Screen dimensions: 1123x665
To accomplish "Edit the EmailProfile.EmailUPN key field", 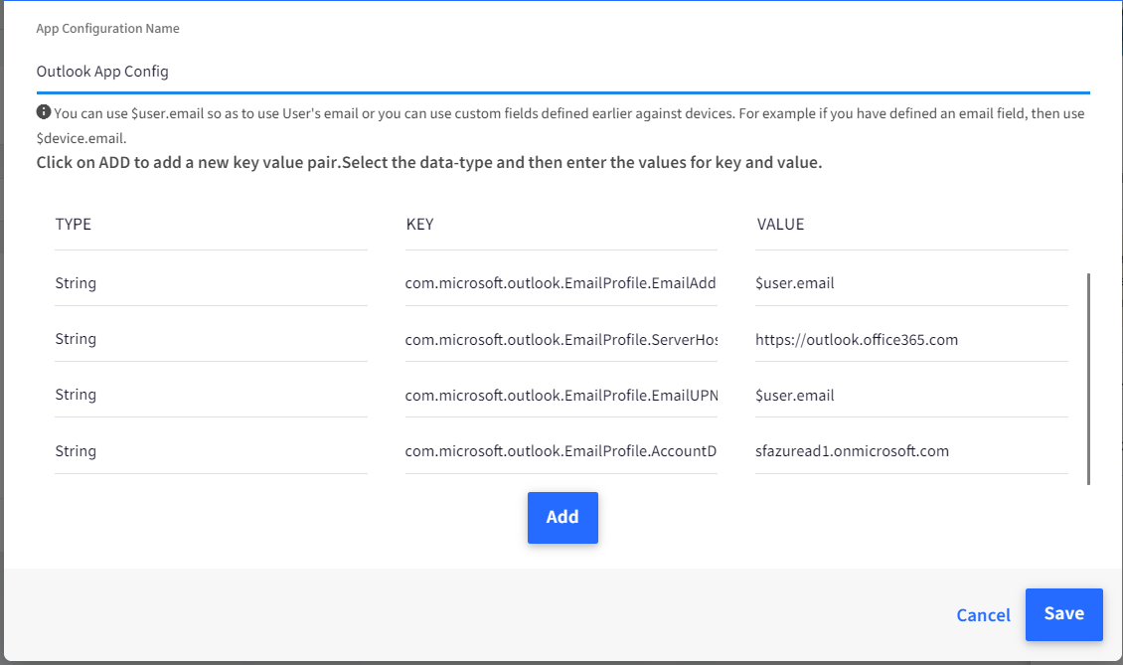I will (x=561, y=395).
